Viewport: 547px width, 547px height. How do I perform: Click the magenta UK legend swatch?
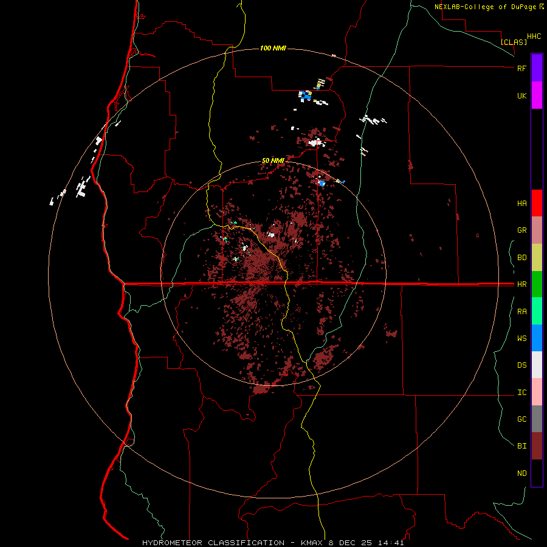click(x=537, y=95)
